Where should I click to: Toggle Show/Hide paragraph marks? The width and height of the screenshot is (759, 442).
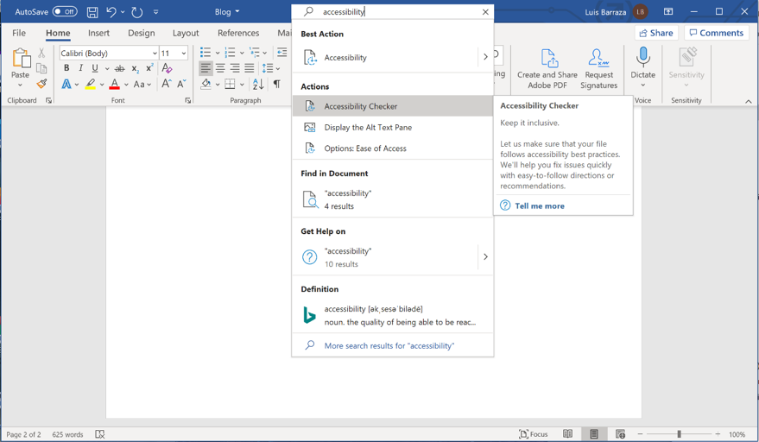coord(277,85)
